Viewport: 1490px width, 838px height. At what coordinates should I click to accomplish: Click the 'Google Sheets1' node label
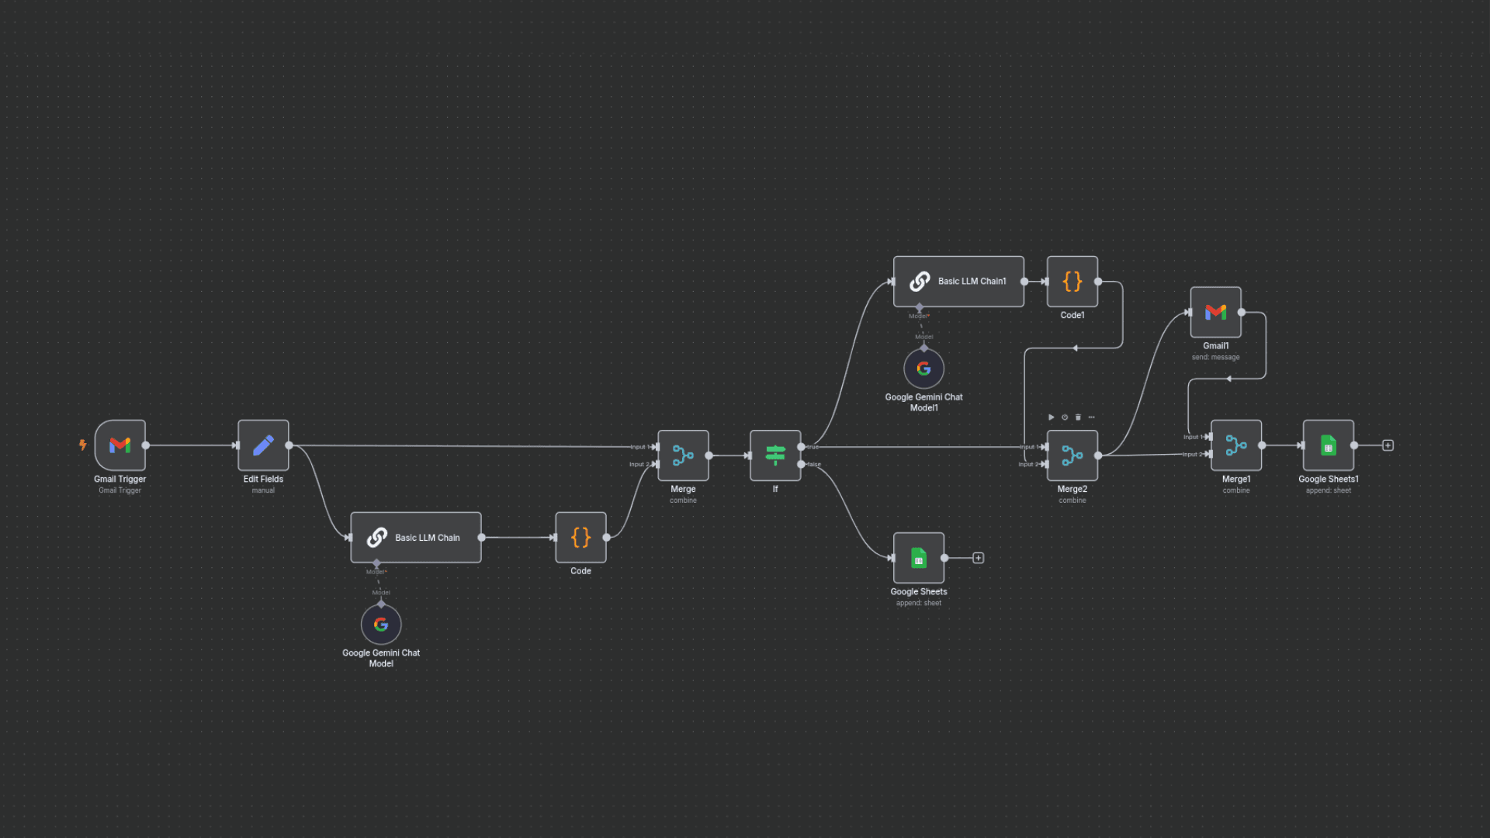point(1329,479)
